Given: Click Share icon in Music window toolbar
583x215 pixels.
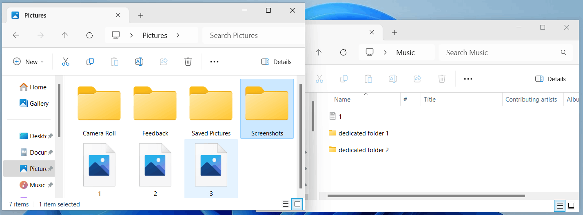Looking at the screenshot, I should pyautogui.click(x=417, y=79).
